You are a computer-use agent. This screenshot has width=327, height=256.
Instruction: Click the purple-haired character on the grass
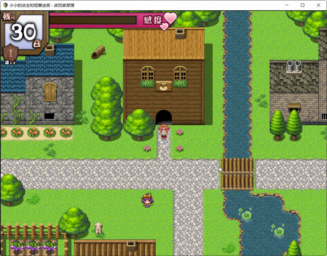[147, 200]
